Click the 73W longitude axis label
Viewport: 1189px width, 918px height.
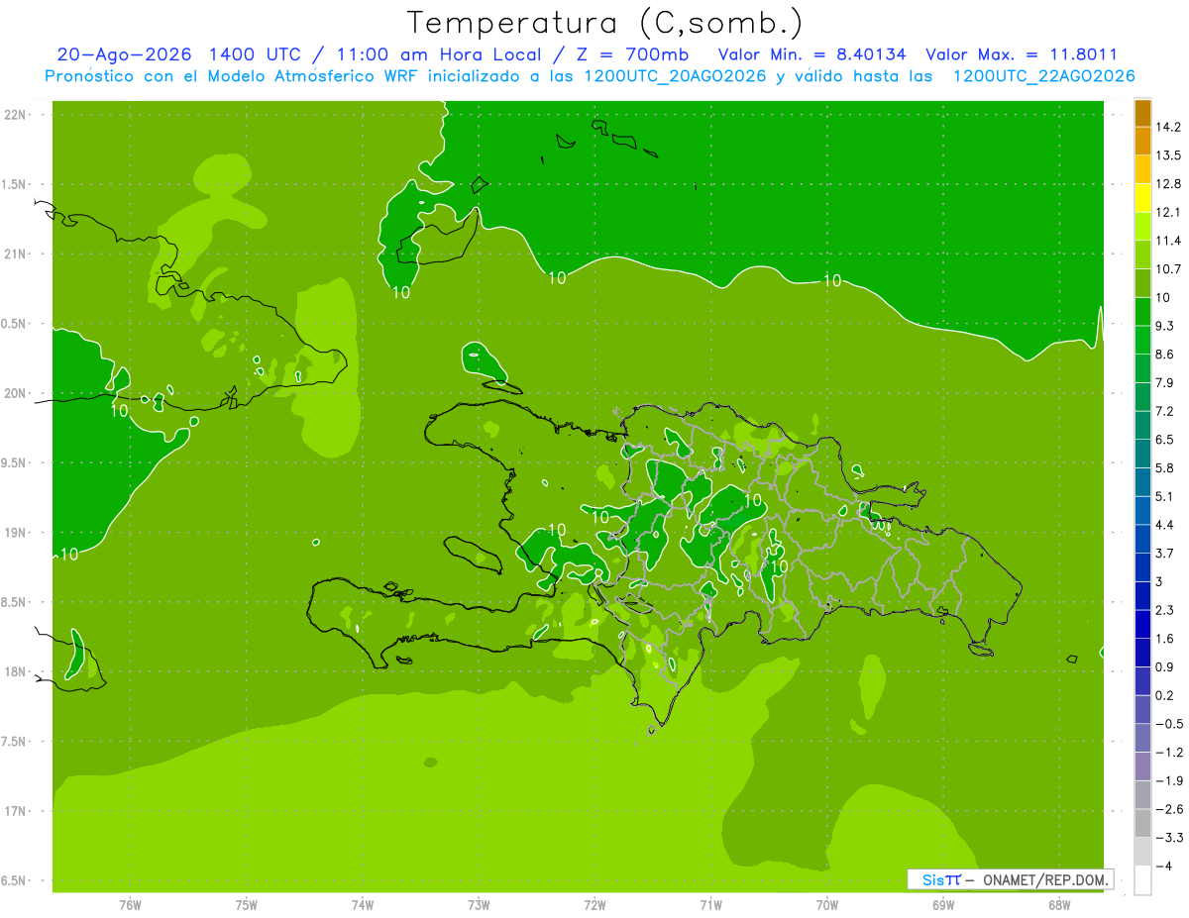point(479,904)
